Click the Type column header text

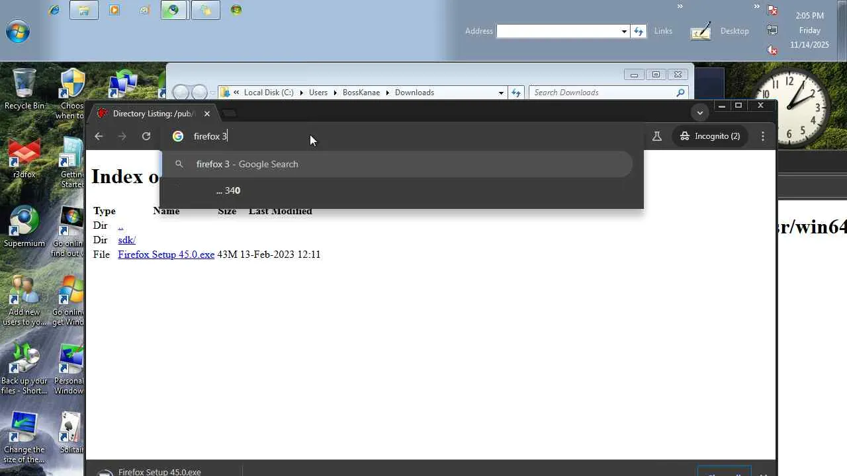[x=105, y=211]
